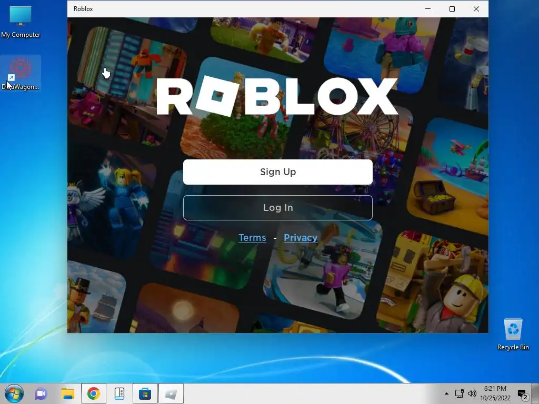539x404 pixels.
Task: Open Microsoft Store from the taskbar
Action: [x=145, y=393]
